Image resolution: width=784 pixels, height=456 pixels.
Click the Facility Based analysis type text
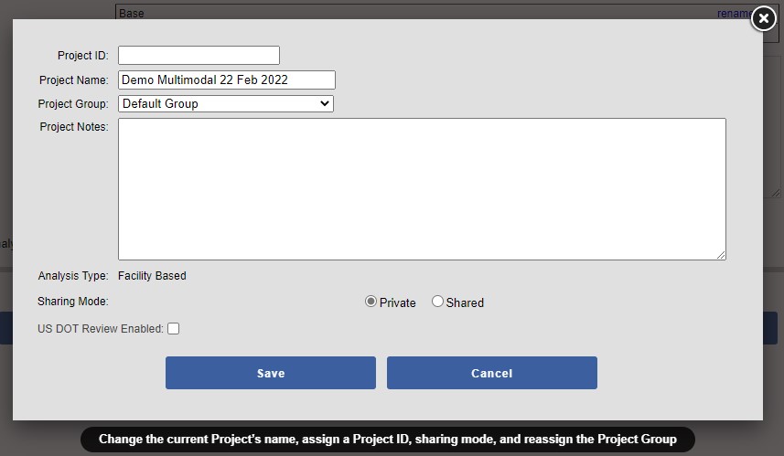(x=152, y=276)
